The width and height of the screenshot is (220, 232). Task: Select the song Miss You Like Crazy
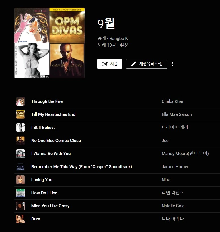tap(50, 206)
